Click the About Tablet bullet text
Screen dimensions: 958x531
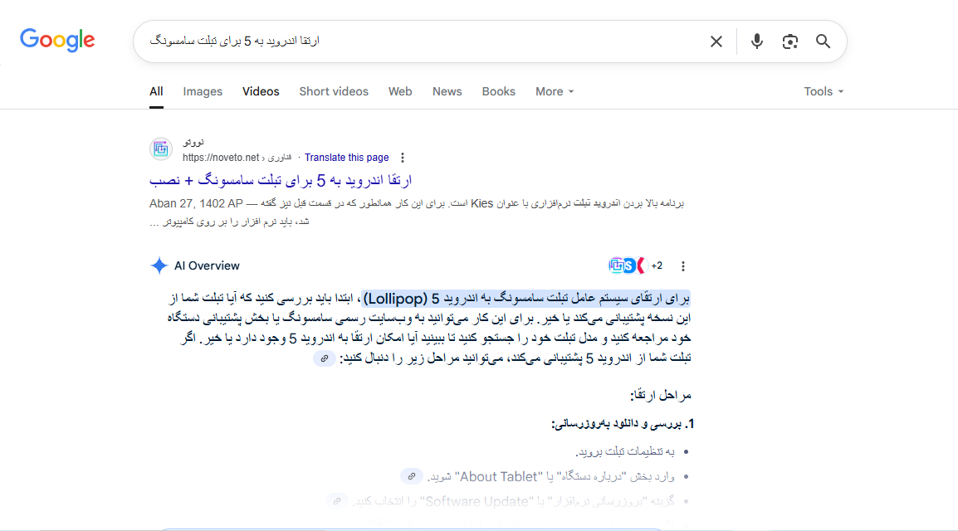pyautogui.click(x=551, y=477)
